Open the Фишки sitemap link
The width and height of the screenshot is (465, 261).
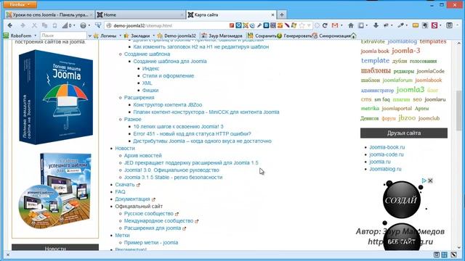pos(150,90)
